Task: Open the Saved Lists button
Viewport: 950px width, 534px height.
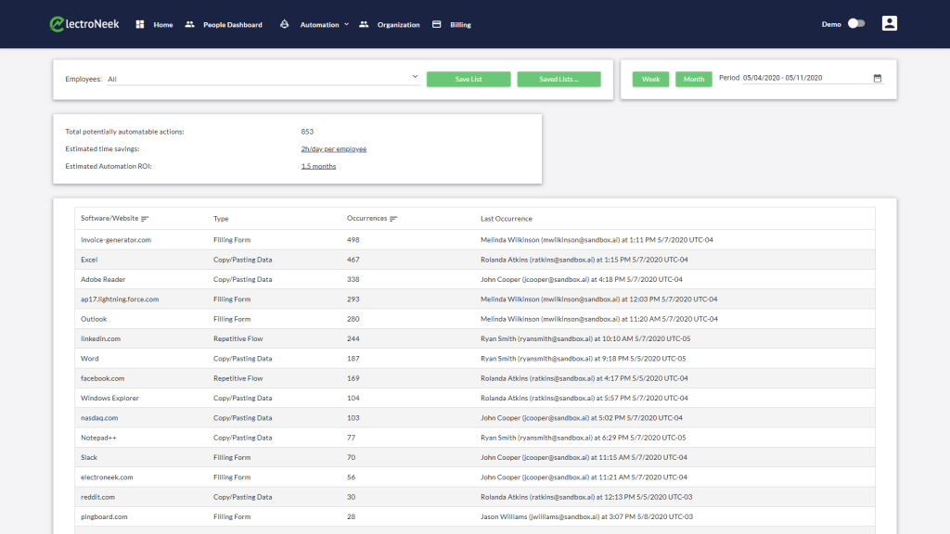Action: pyautogui.click(x=558, y=80)
